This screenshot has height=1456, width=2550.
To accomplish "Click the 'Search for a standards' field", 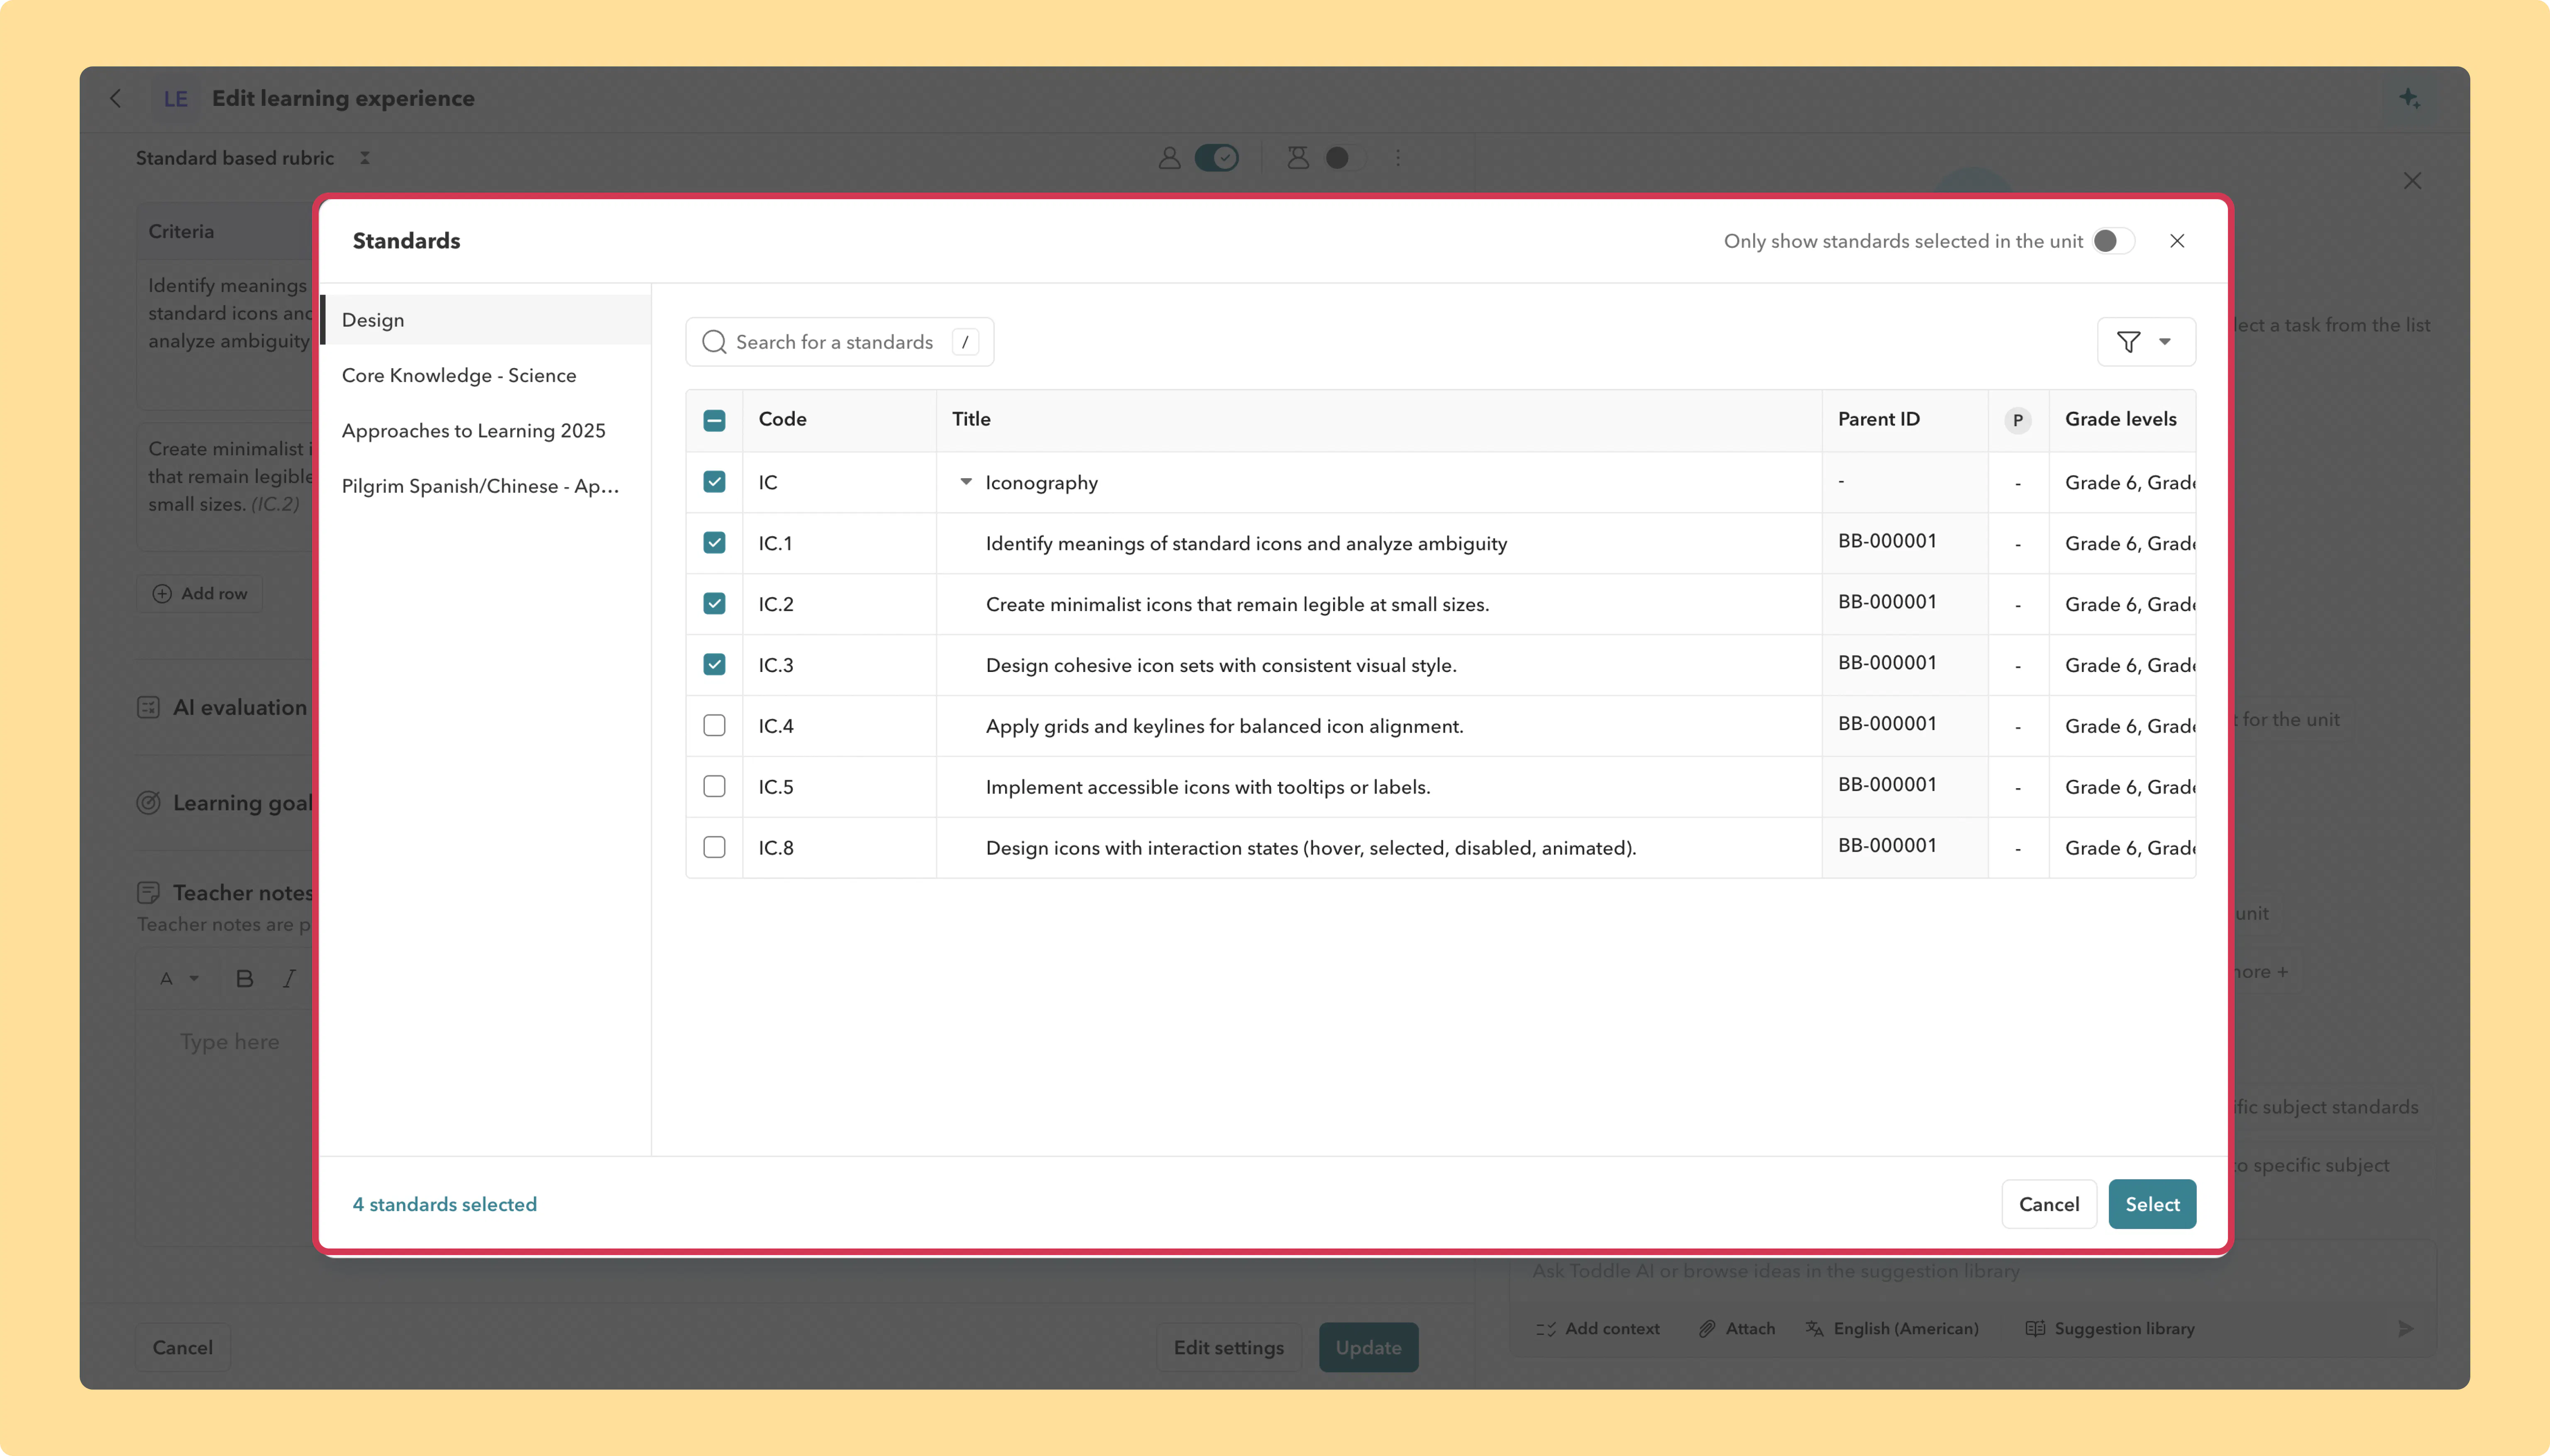I will [x=840, y=342].
